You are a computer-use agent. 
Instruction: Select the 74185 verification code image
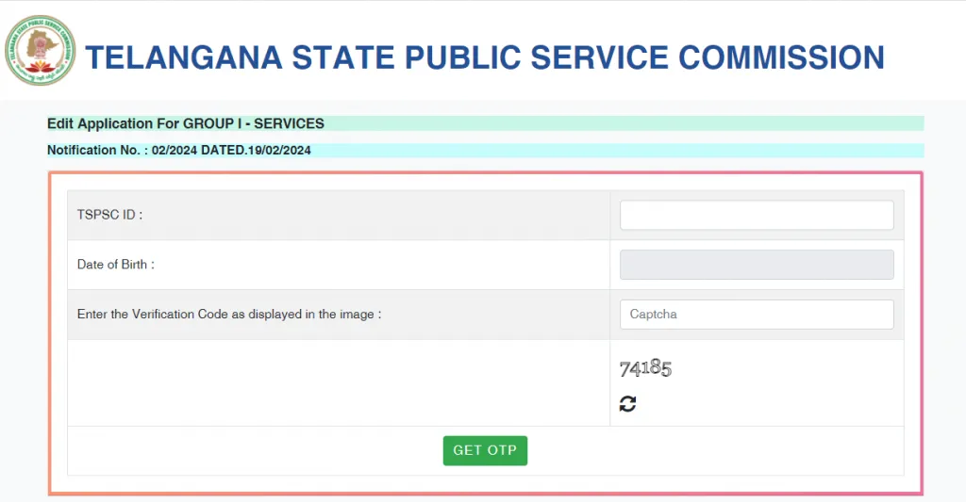(645, 368)
